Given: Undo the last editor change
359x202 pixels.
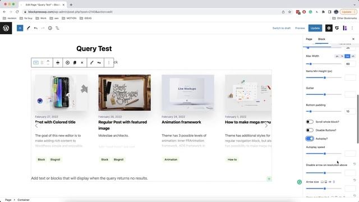Looking at the screenshot, I should pos(35,28).
